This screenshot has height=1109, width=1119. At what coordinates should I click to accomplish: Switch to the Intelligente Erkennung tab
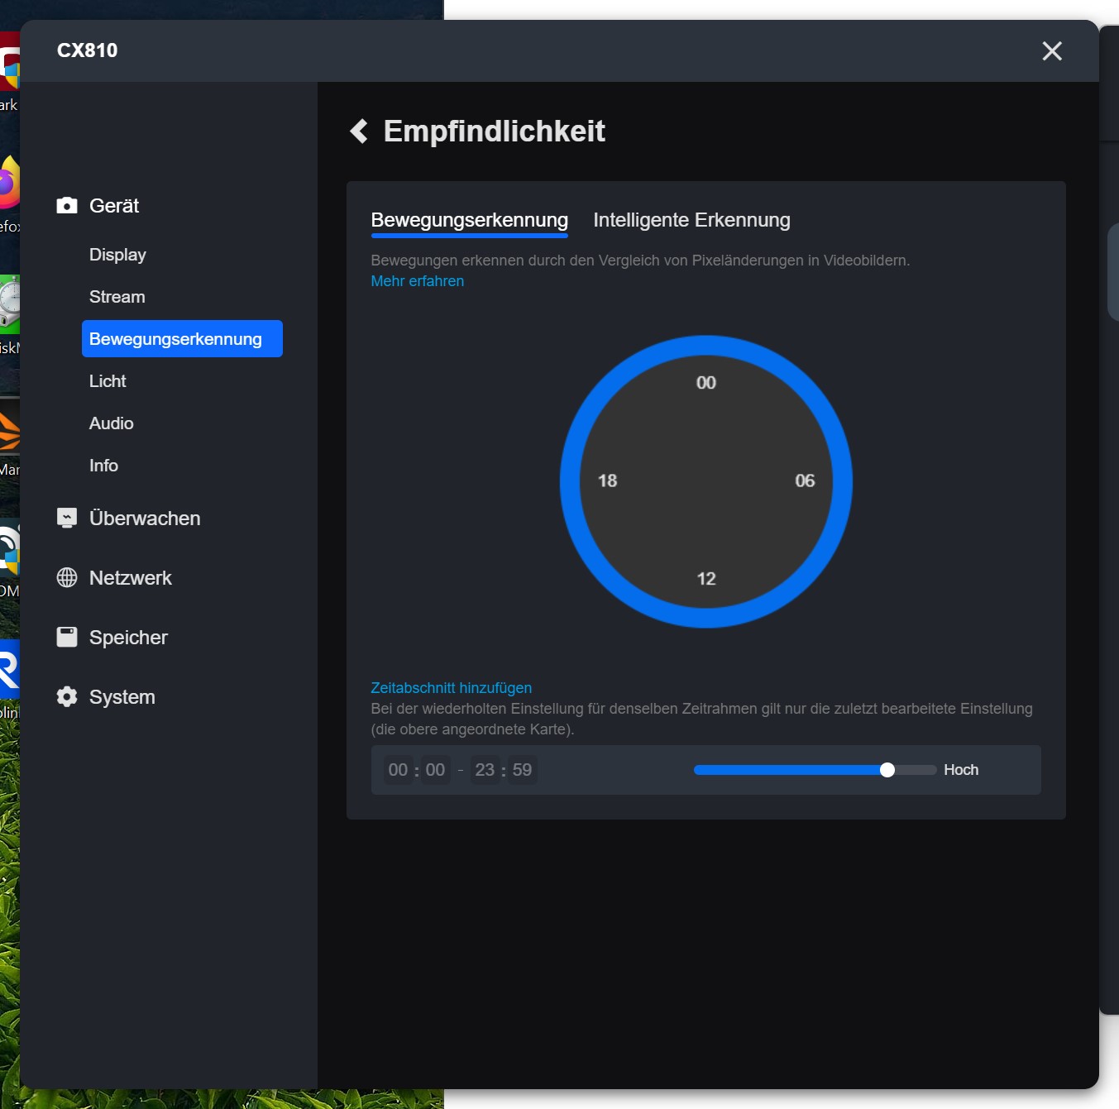691,220
